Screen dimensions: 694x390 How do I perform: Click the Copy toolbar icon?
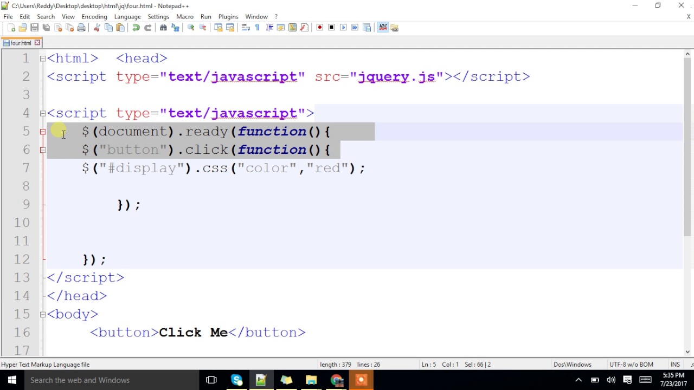click(x=108, y=28)
